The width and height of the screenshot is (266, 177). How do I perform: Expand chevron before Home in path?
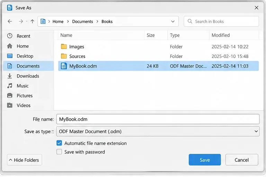point(49,21)
